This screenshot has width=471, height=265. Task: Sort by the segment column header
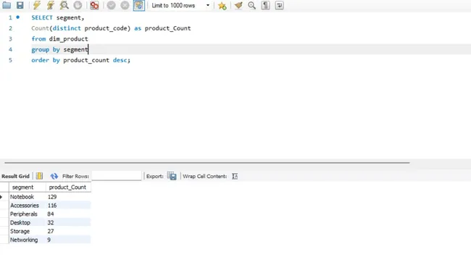[x=28, y=188]
